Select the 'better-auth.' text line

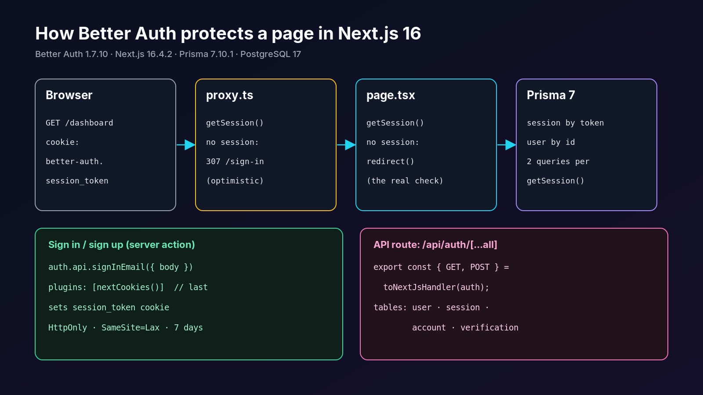coord(74,162)
